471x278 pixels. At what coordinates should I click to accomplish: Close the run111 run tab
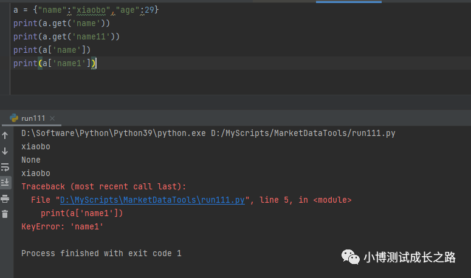[52, 118]
